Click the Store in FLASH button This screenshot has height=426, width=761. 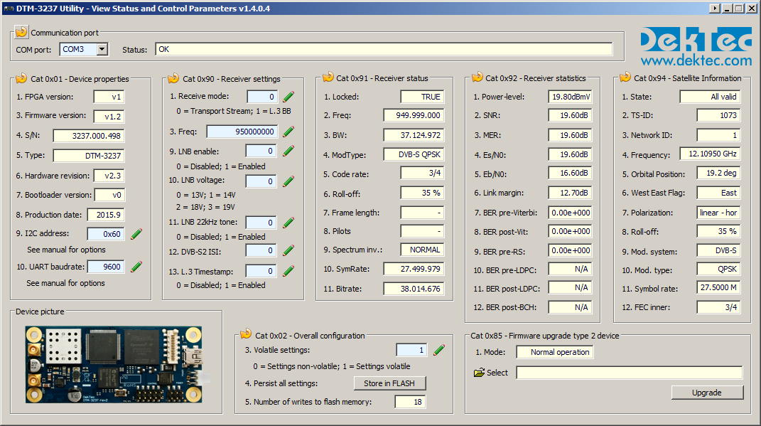[389, 383]
